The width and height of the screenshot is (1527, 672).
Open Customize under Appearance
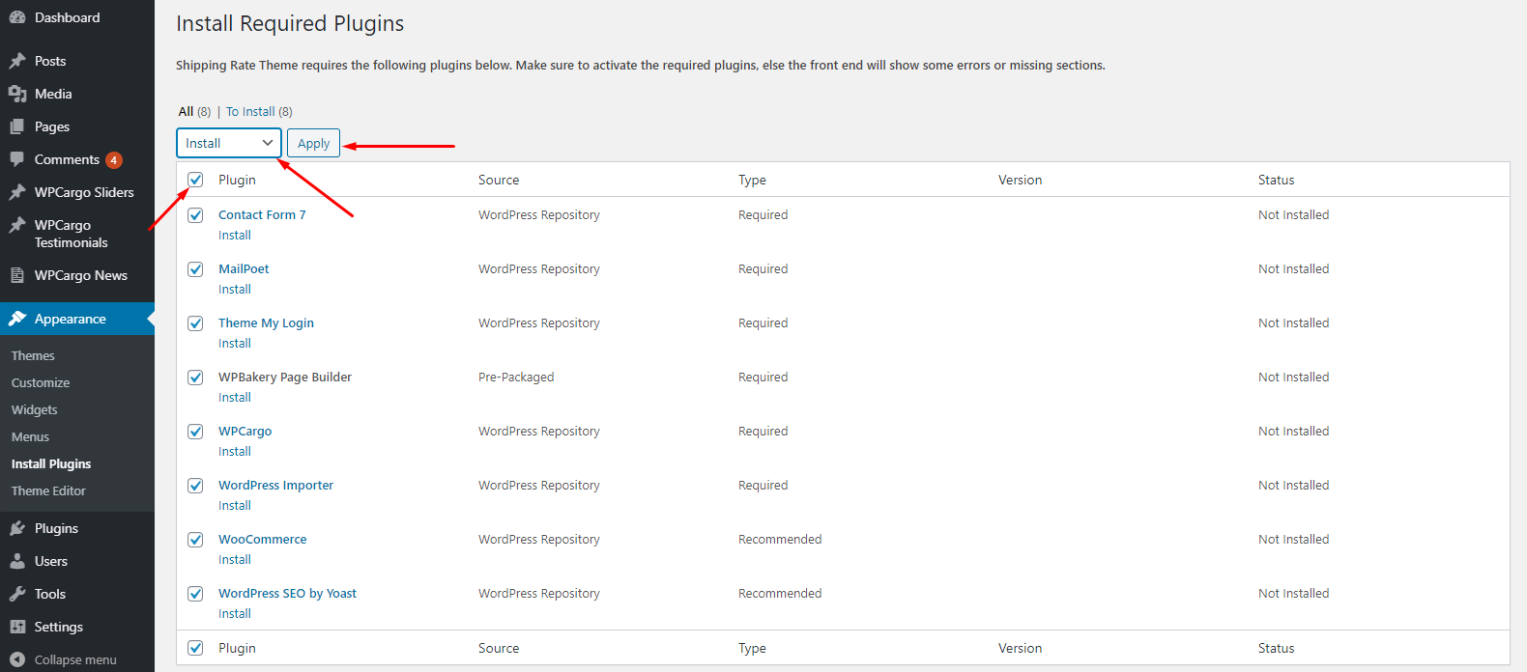point(41,382)
